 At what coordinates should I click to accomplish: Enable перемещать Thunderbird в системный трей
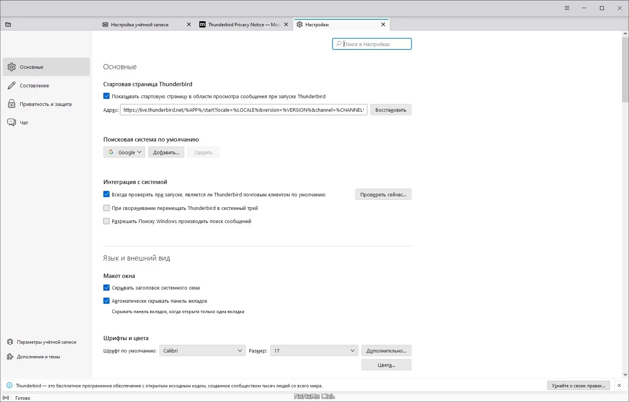click(x=106, y=208)
